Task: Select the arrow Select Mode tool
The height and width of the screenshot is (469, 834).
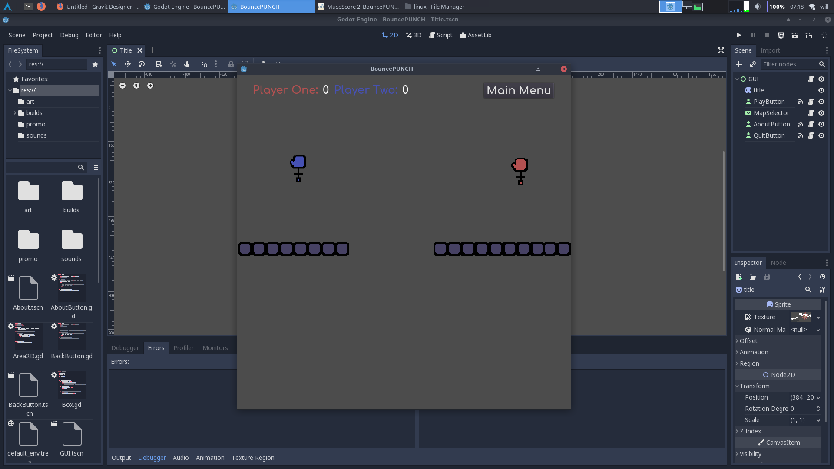Action: [114, 64]
